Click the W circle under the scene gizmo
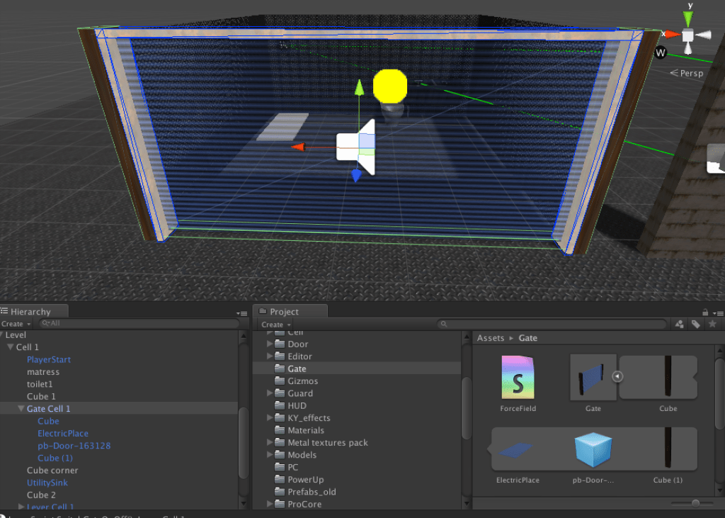 (x=660, y=52)
